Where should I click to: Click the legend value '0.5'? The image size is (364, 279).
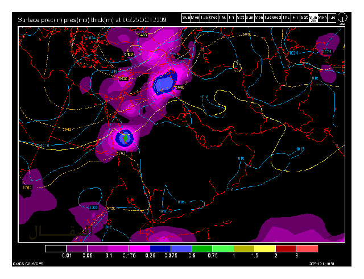coord(192,256)
